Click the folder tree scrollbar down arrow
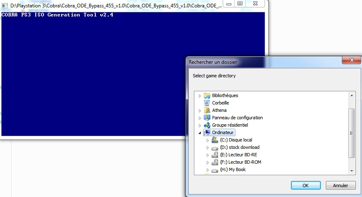The width and height of the screenshot is (362, 197). pos(352,171)
